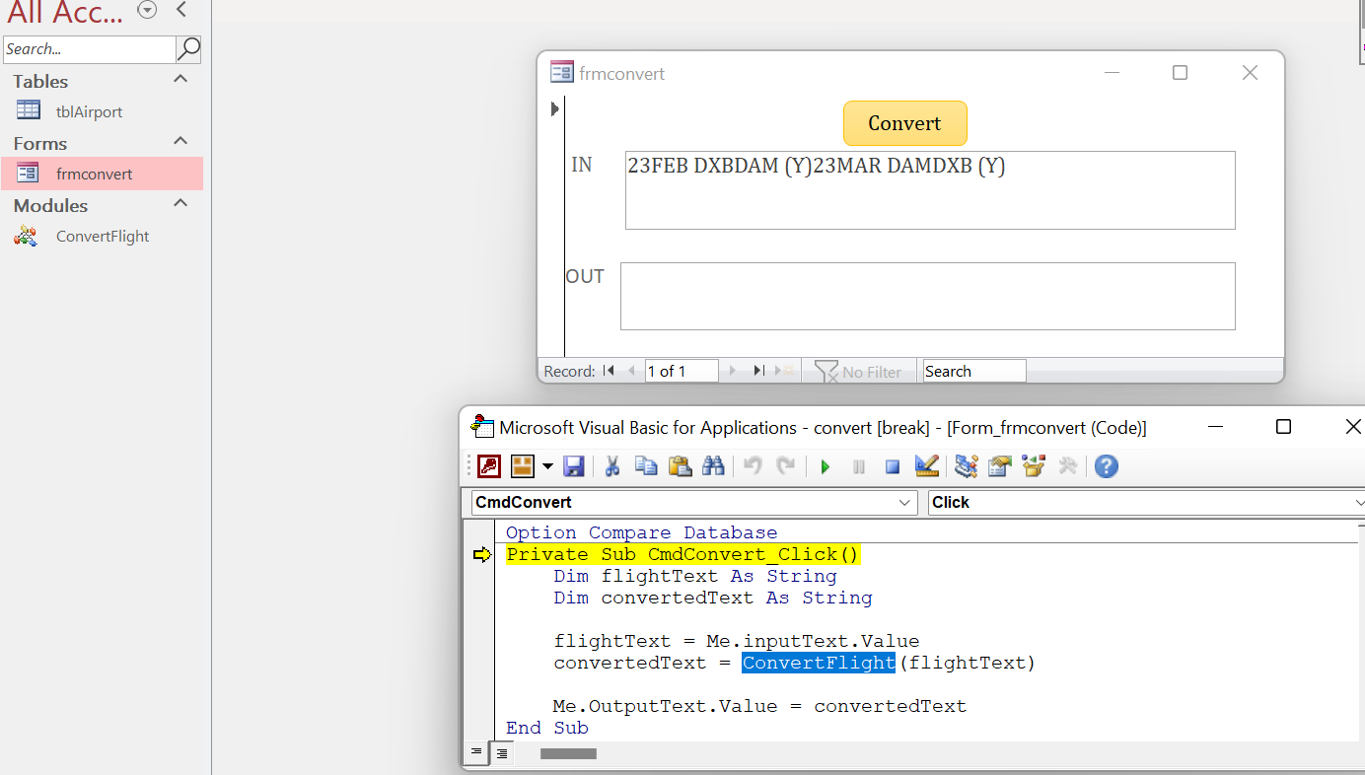The height and width of the screenshot is (775, 1365).
Task: Save the VBA project with the floppy icon
Action: coord(574,466)
